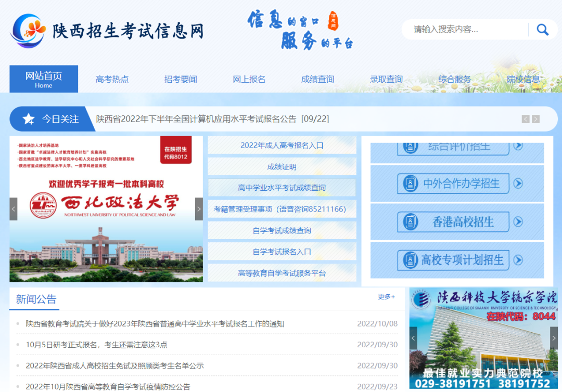Click the search input field
562x392 pixels.
click(x=463, y=30)
